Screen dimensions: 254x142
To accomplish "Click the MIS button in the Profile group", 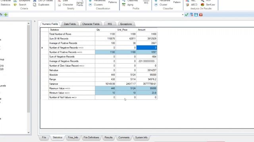I will [x=146, y=2].
